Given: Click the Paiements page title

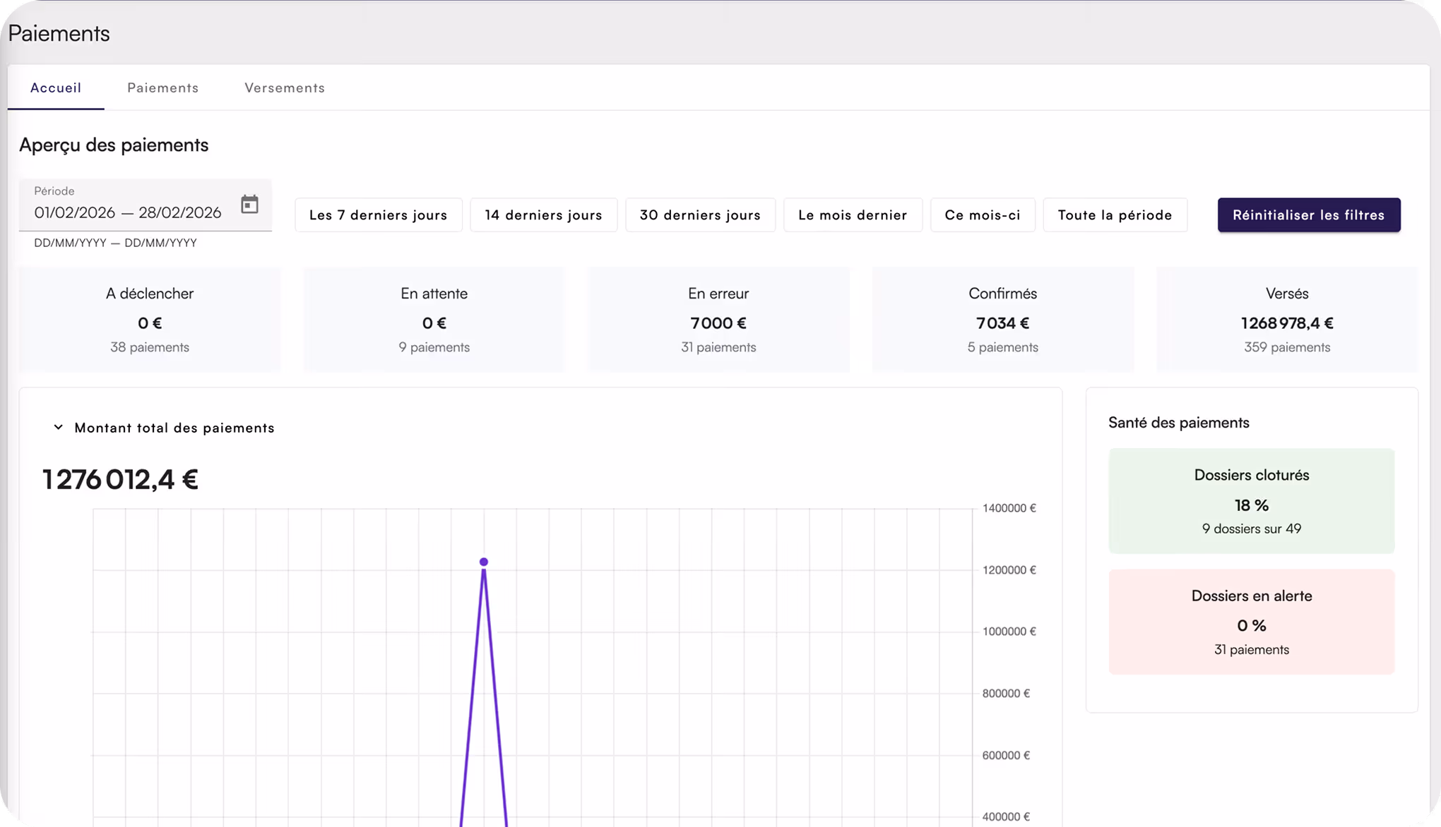Looking at the screenshot, I should (59, 33).
